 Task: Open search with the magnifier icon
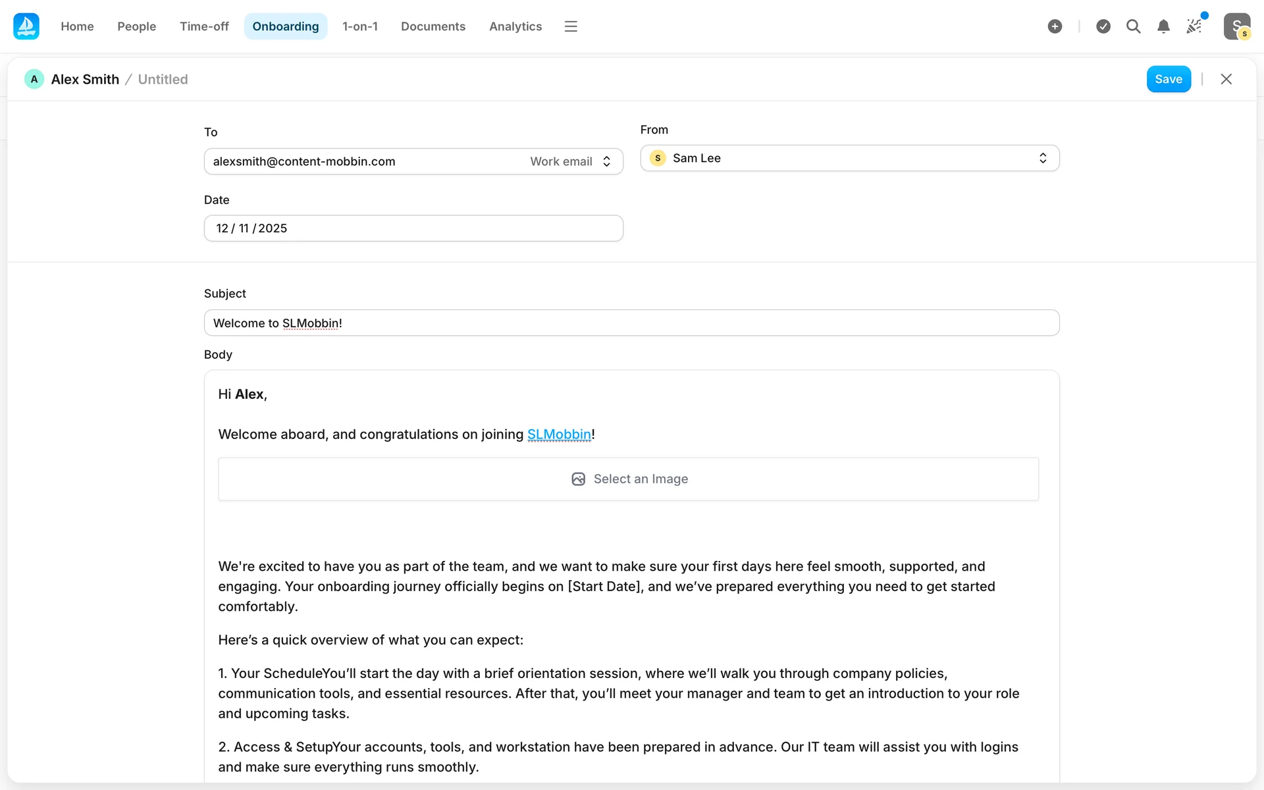tap(1133, 26)
